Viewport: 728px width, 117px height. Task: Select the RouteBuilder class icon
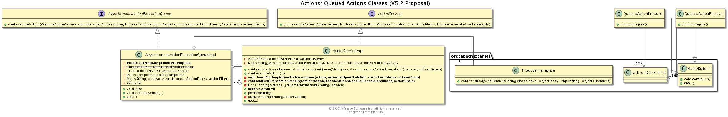coord(683,69)
